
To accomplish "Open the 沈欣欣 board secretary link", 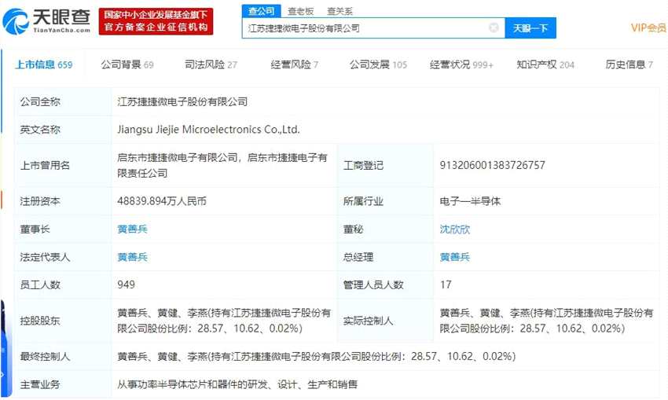I will point(455,229).
